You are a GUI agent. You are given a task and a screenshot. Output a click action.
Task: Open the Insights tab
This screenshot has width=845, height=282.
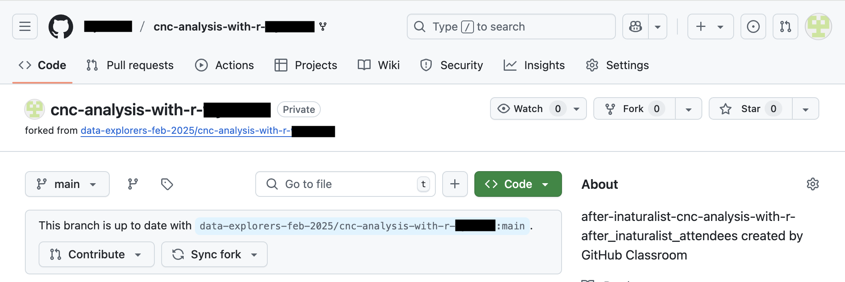[534, 65]
